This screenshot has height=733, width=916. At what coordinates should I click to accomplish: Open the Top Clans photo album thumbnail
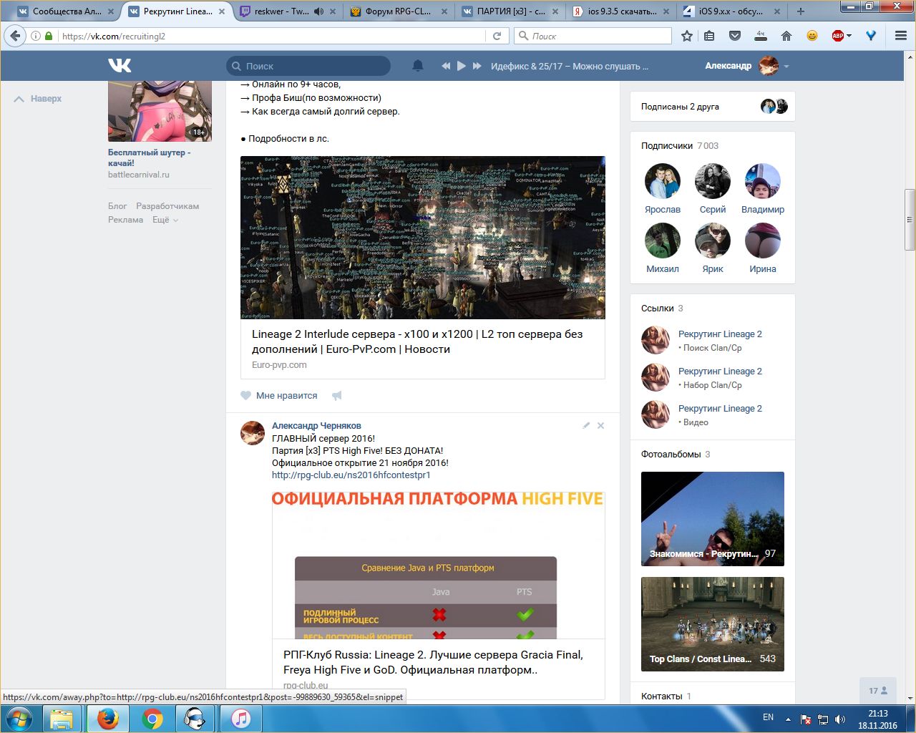pyautogui.click(x=712, y=623)
